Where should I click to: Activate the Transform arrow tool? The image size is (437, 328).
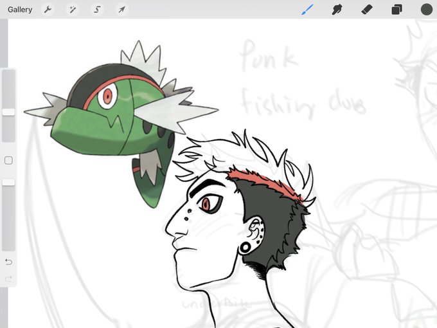click(121, 10)
